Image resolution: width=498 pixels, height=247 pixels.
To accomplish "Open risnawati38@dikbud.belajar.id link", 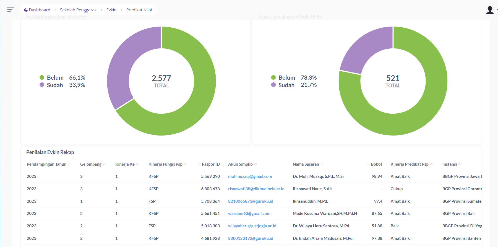I will tap(256, 189).
